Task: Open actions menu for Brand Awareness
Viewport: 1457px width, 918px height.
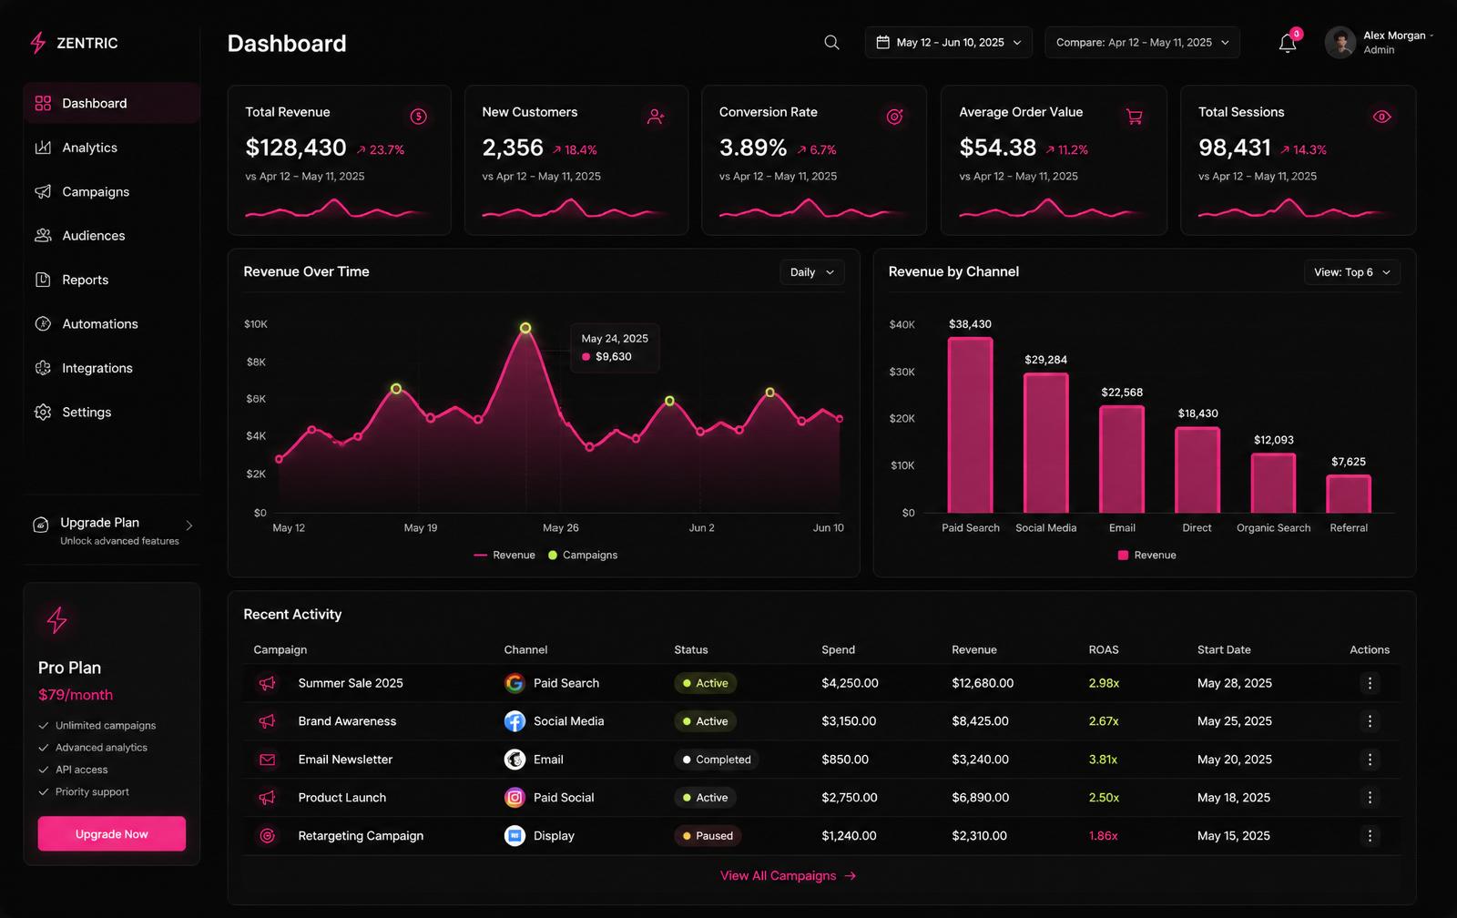Action: coord(1370,721)
